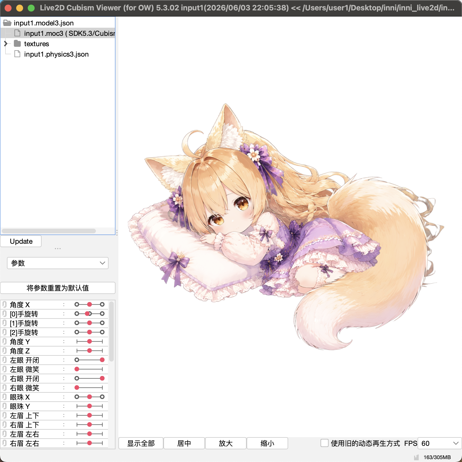The width and height of the screenshot is (462, 462).
Task: Click the clip icon beside 右眼 微笑
Action: tap(4, 388)
